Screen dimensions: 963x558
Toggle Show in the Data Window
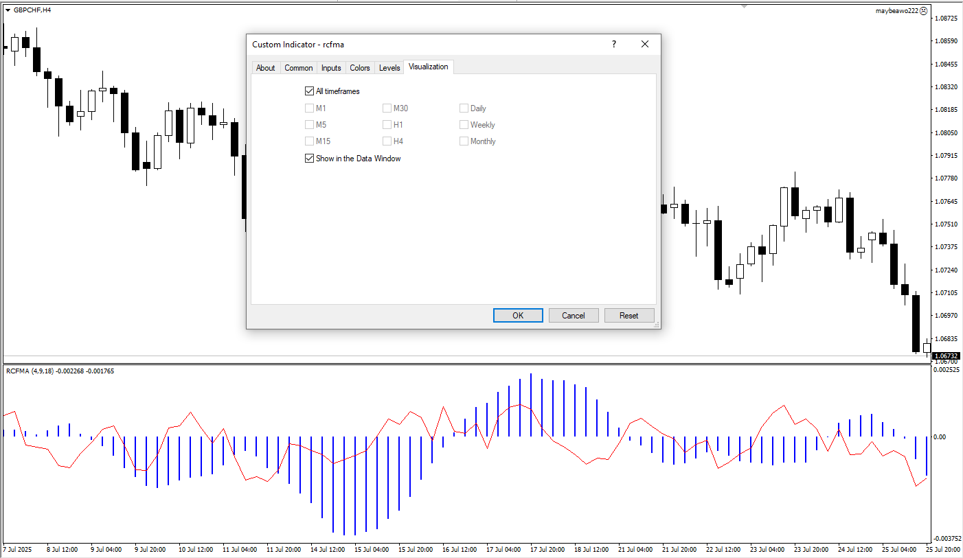(309, 159)
